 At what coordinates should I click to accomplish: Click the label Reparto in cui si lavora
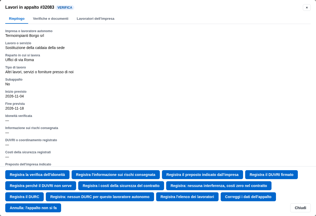[x=23, y=55]
